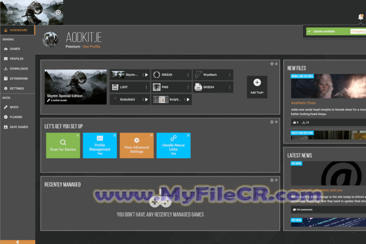The height and width of the screenshot is (244, 366).
Task: Open the SKSE64 tool options menu
Action: [229, 87]
